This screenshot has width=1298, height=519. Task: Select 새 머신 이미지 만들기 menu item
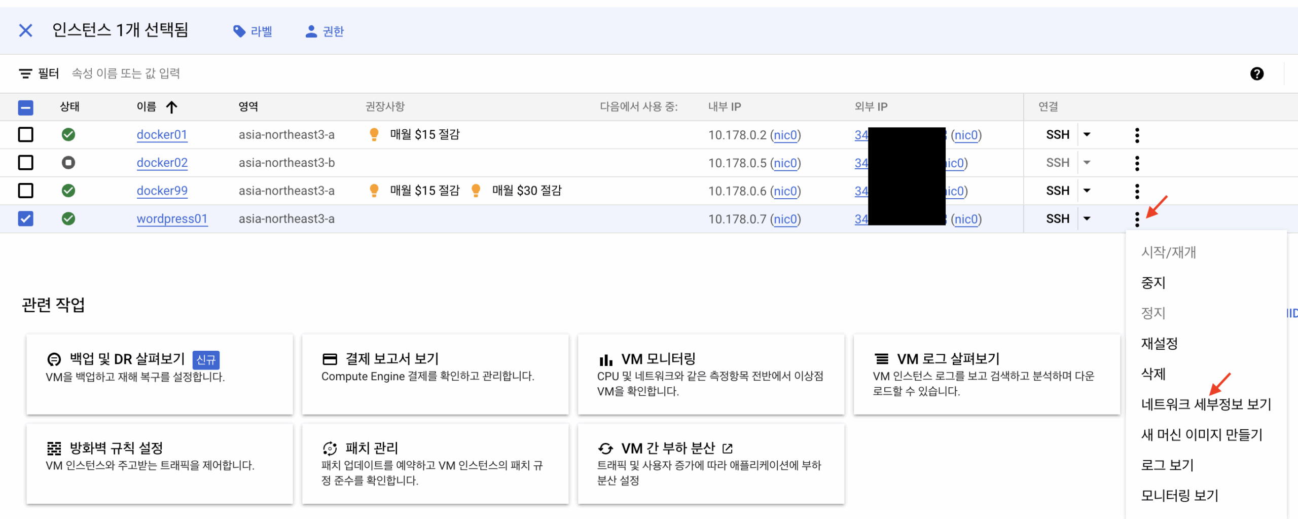point(1206,435)
